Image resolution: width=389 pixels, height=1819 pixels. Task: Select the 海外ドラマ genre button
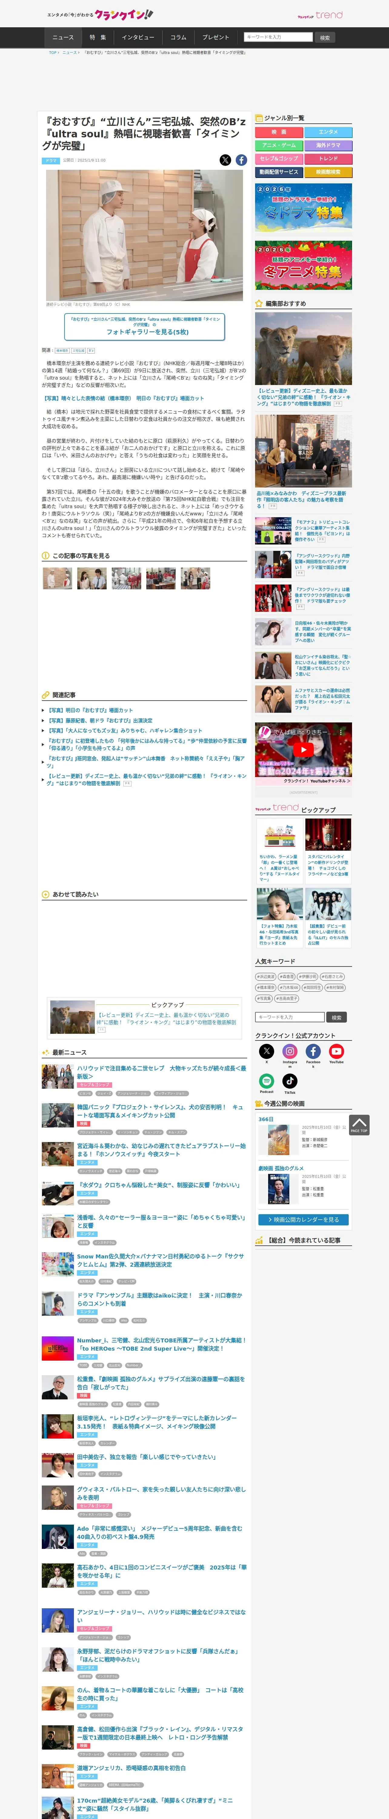(x=328, y=146)
